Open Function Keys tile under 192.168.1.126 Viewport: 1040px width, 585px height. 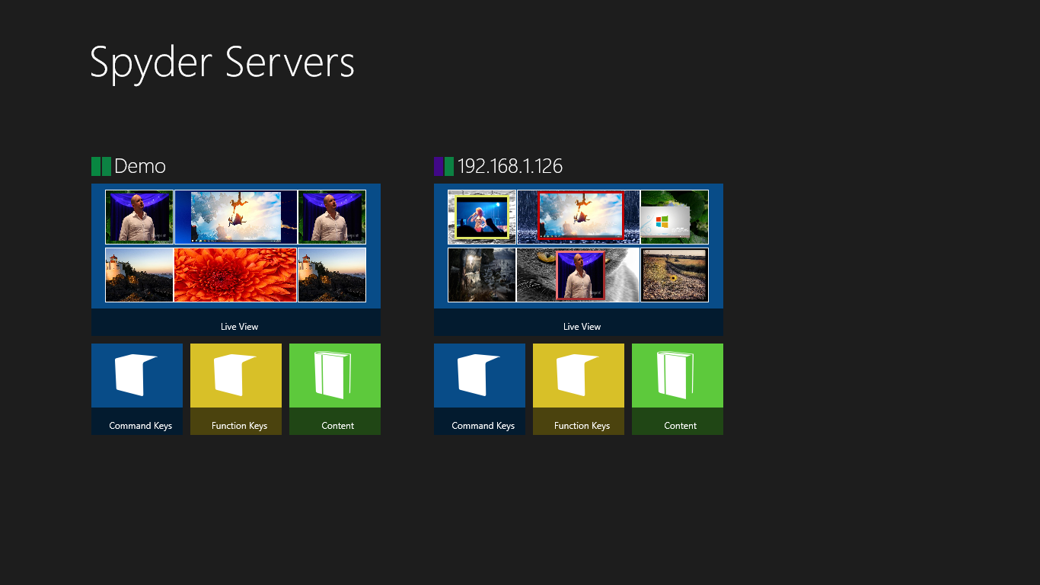[x=579, y=389]
